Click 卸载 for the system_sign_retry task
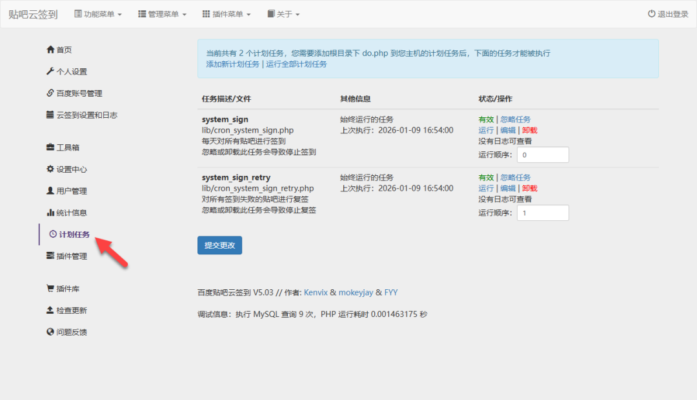 tap(529, 188)
